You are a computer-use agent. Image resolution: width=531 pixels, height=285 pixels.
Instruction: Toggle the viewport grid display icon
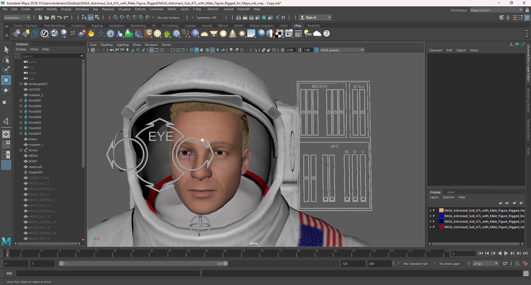point(151,50)
